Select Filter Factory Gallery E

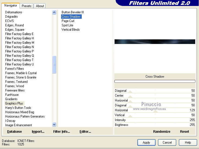[20, 34]
